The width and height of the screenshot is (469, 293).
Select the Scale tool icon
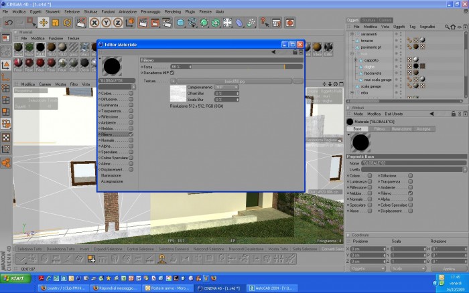56,23
